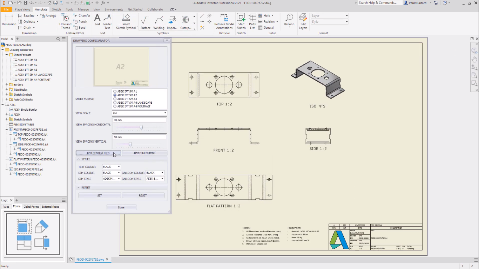The height and width of the screenshot is (269, 479).
Task: Select the Text annotation tool
Action: (x=97, y=20)
